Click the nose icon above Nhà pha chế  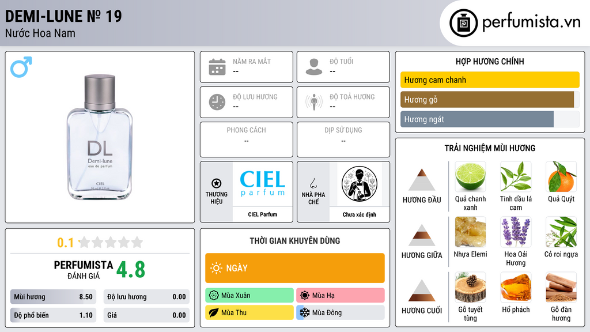(x=313, y=183)
